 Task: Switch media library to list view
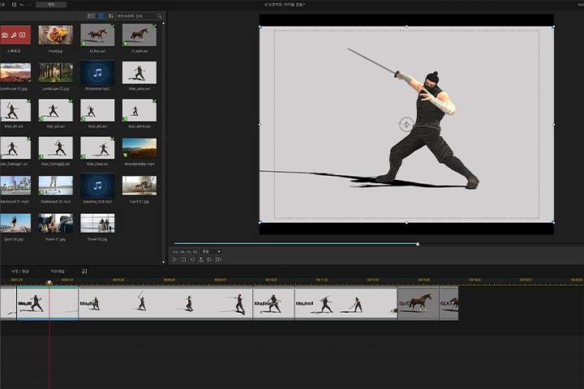tap(91, 16)
